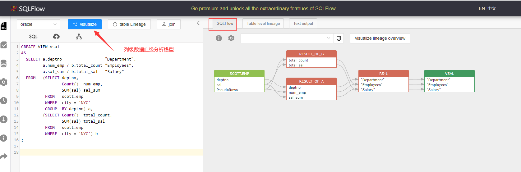Click the table Lineage button
The image size is (521, 172).
coord(129,24)
